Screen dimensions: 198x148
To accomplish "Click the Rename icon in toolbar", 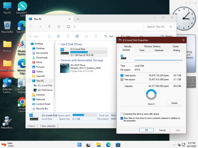I will [77, 36].
